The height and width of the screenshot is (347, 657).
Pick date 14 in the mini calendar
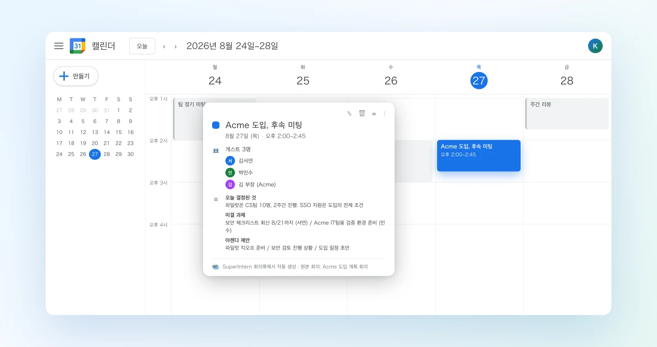point(107,132)
